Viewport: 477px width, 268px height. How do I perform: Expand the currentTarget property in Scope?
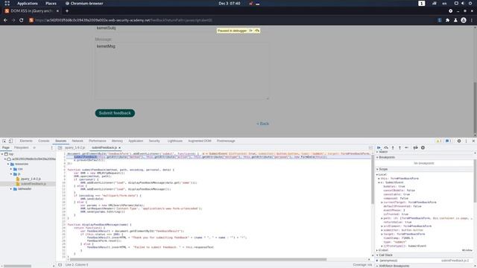click(382, 202)
